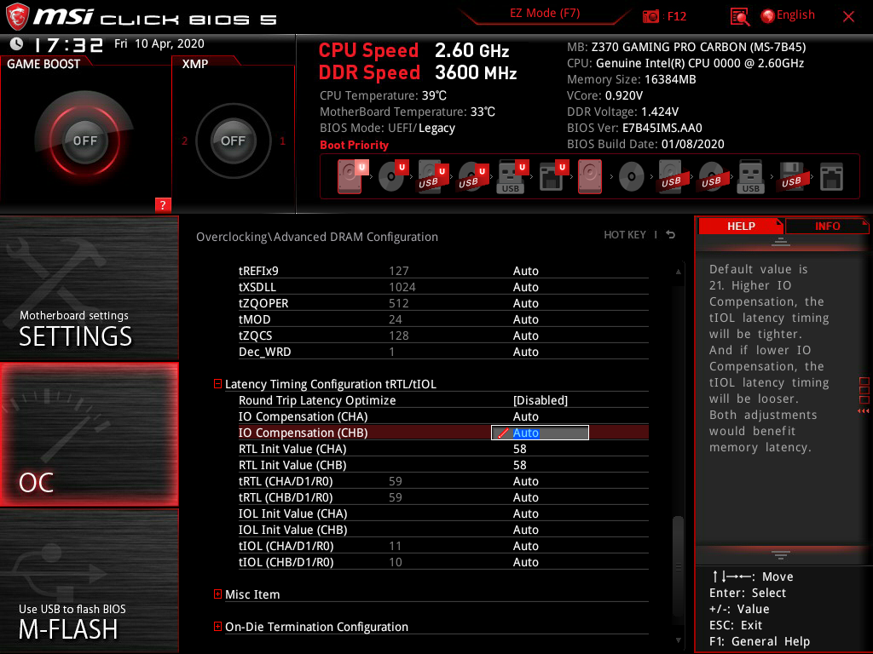Toggle the XMP OFF knob
This screenshot has width=873, height=654.
[x=233, y=141]
